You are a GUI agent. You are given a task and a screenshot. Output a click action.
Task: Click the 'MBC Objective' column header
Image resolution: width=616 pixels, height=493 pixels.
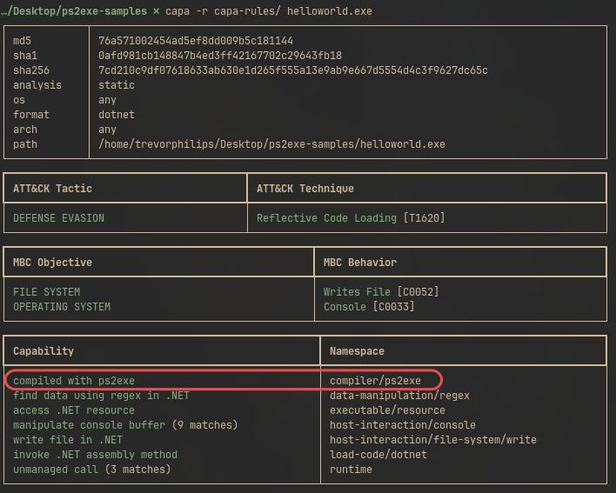53,263
